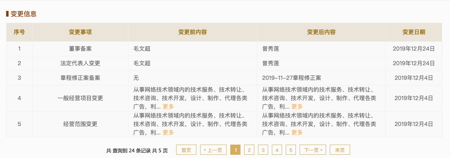Click the 上一页 previous page button
The image size is (450, 158).
pyautogui.click(x=213, y=150)
